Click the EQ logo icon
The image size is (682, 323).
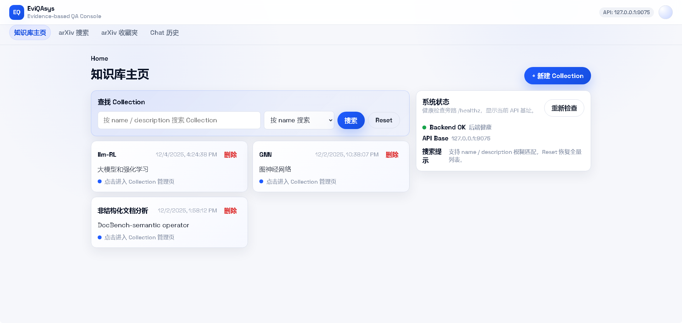pos(16,12)
